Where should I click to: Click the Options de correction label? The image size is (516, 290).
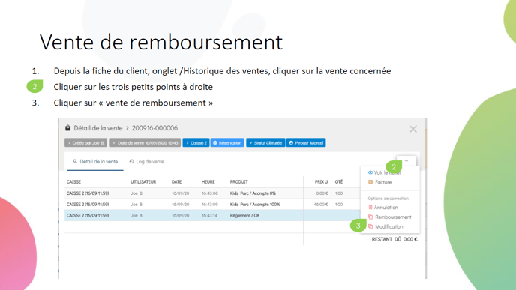click(388, 199)
